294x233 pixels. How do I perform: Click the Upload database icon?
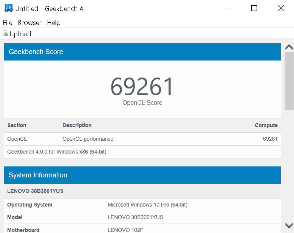point(5,33)
